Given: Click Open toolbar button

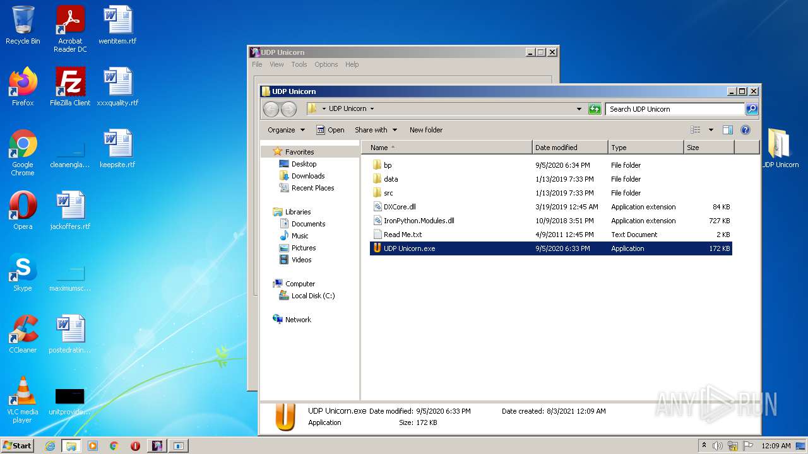Looking at the screenshot, I should 330,130.
